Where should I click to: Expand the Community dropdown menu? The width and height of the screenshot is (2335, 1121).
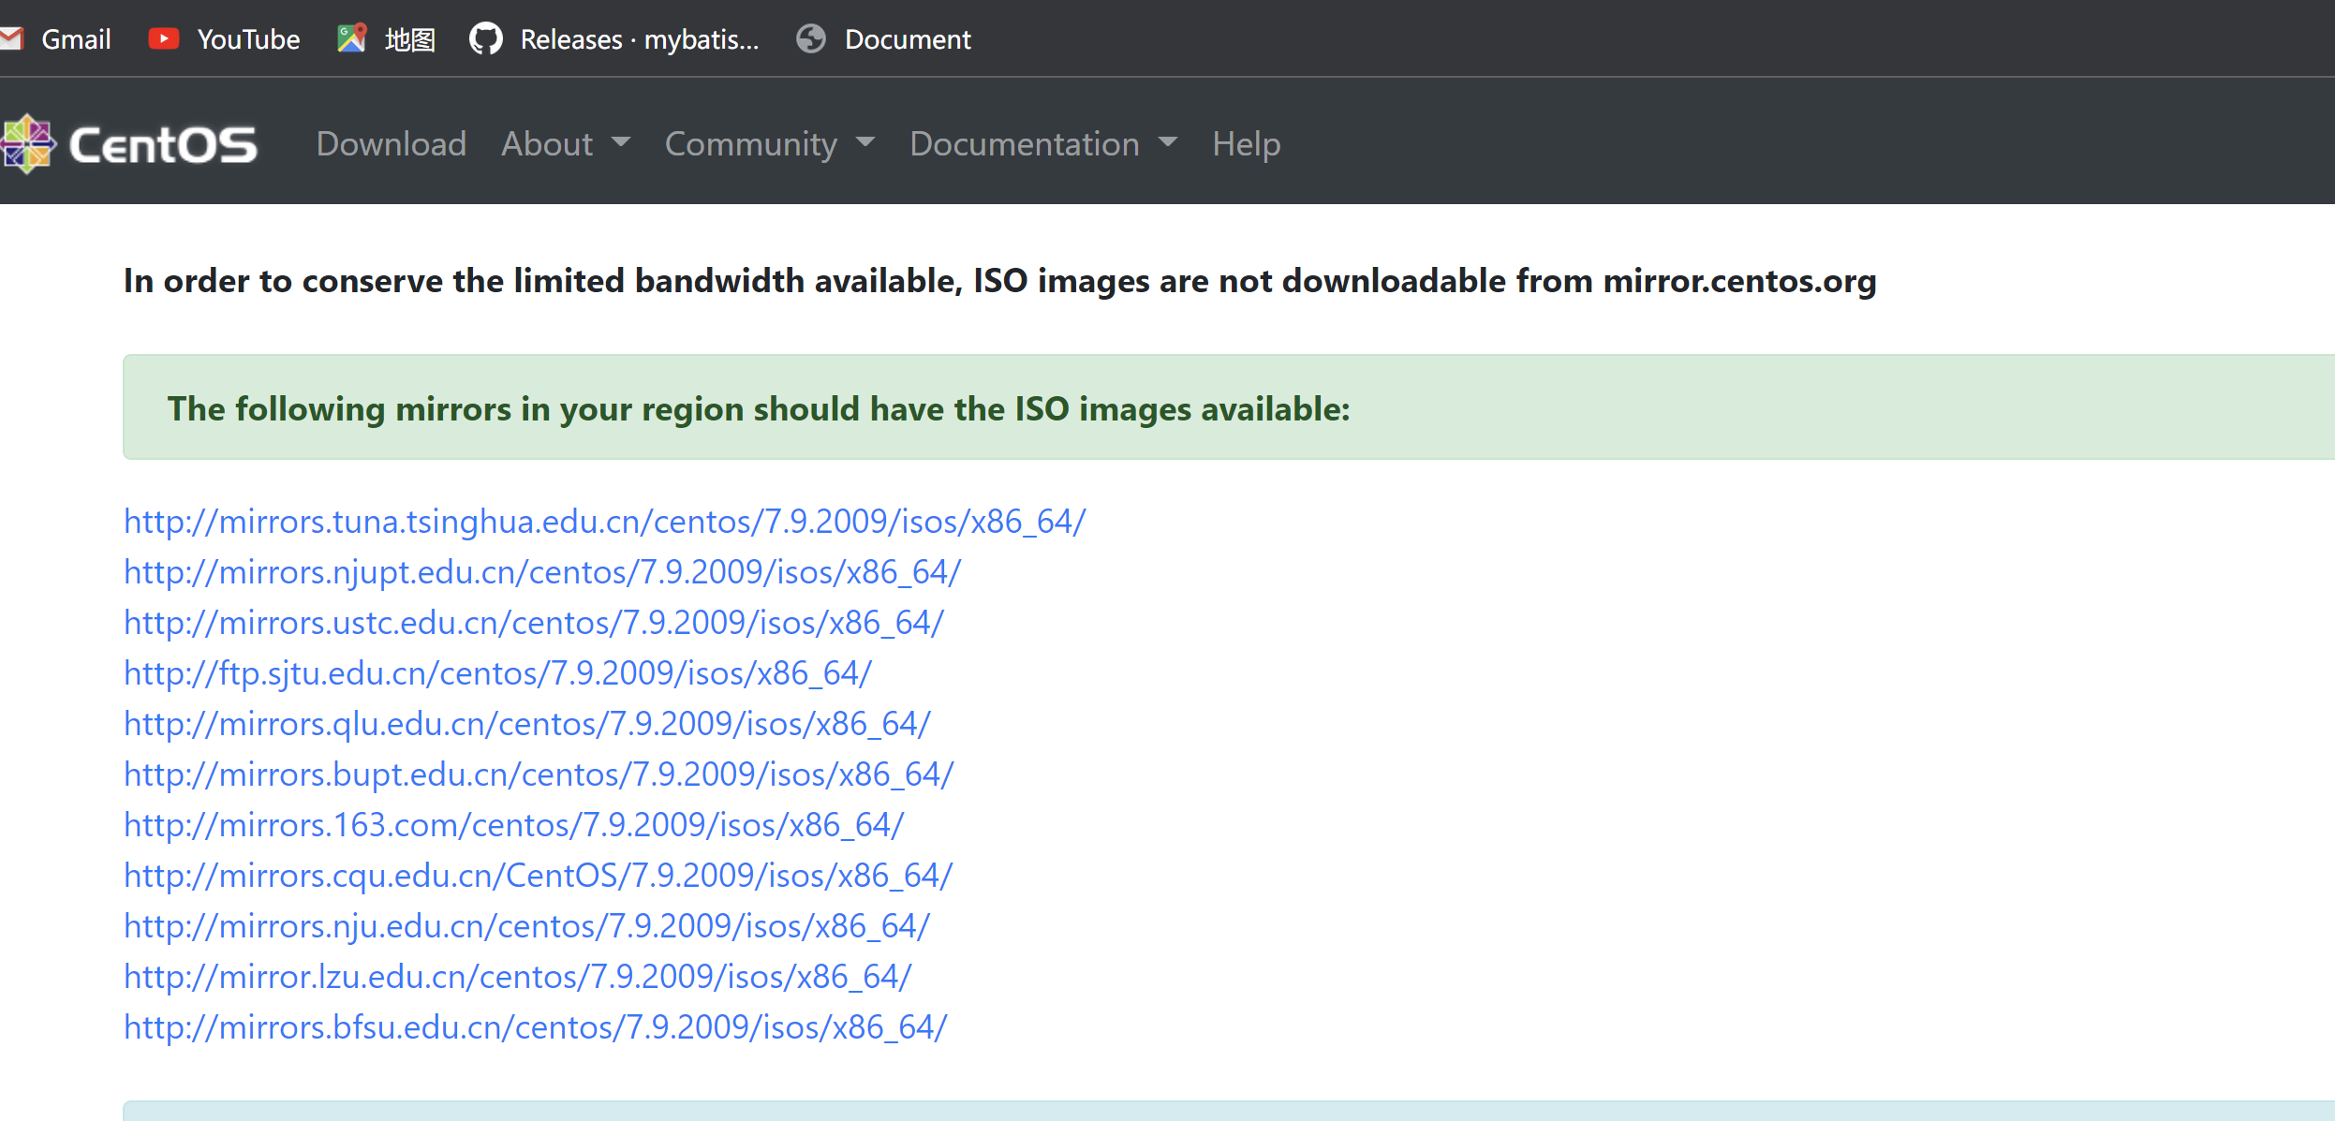(x=770, y=144)
